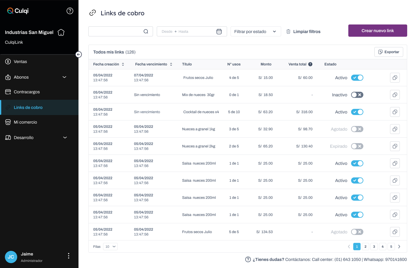This screenshot has width=417, height=268.
Task: Copy link for Mix de nueces 30gr
Action: coord(395,95)
